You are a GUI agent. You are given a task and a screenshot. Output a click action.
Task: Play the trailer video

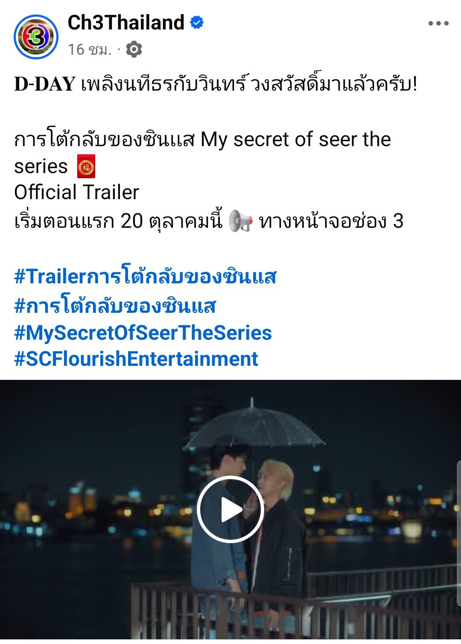[x=230, y=509]
